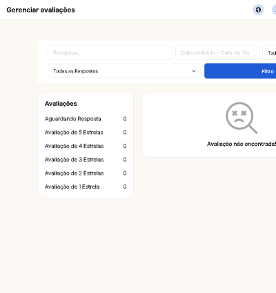This screenshot has width=276, height=293.
Task: Click the sad face magnifier icon
Action: 241,118
